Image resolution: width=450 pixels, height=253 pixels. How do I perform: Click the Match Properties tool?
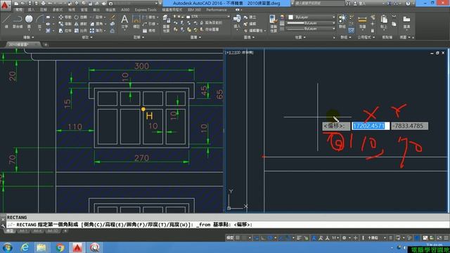[273, 23]
